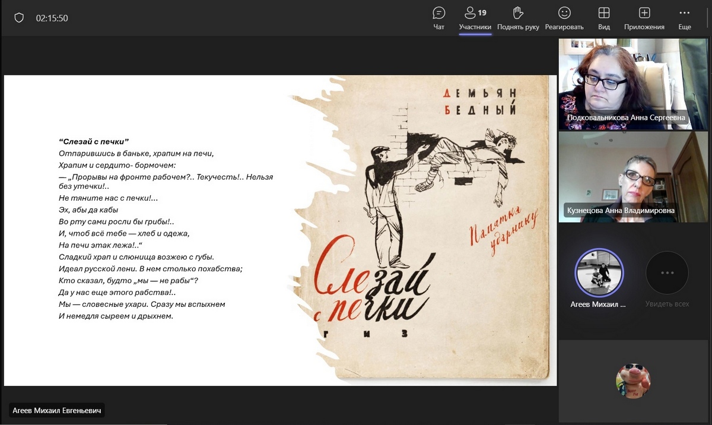The height and width of the screenshot is (425, 712).
Task: Select Подковальникова Анна Сергеевна video tile
Action: point(633,84)
